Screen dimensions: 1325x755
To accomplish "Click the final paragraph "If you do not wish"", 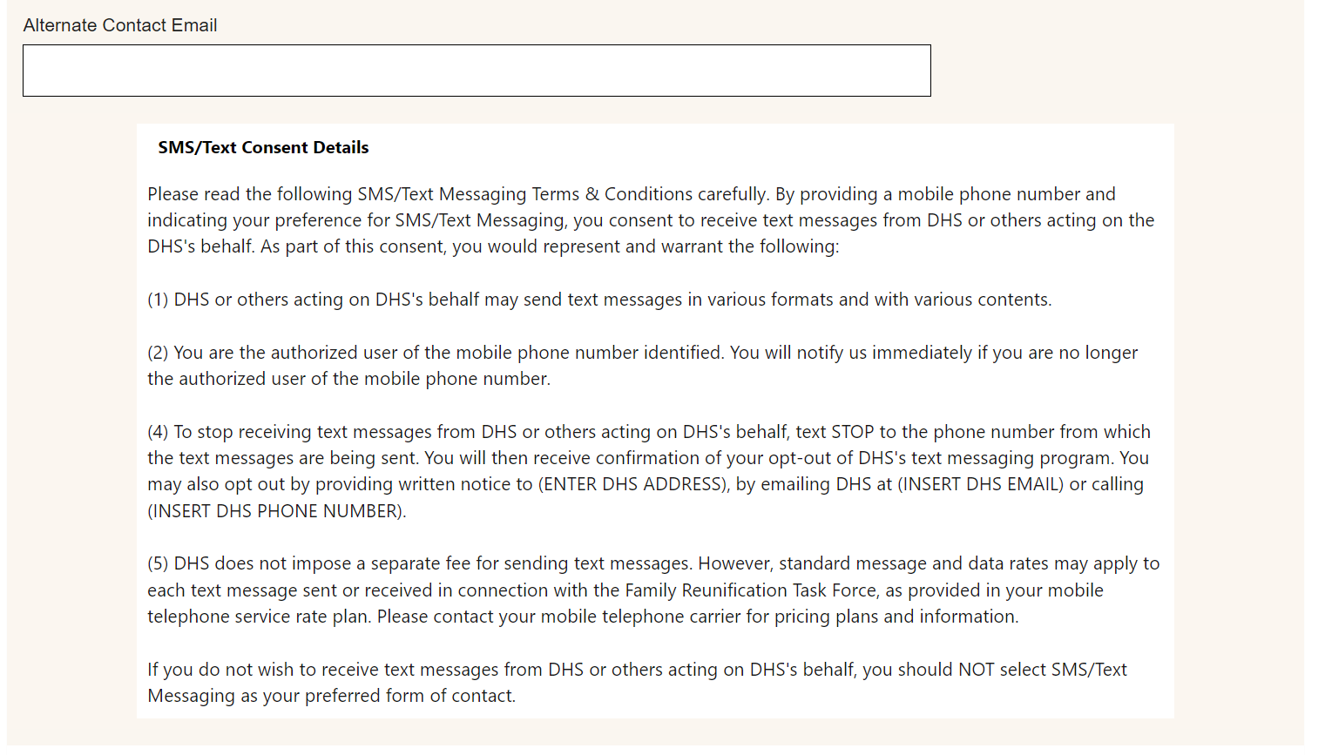I will click(x=637, y=683).
